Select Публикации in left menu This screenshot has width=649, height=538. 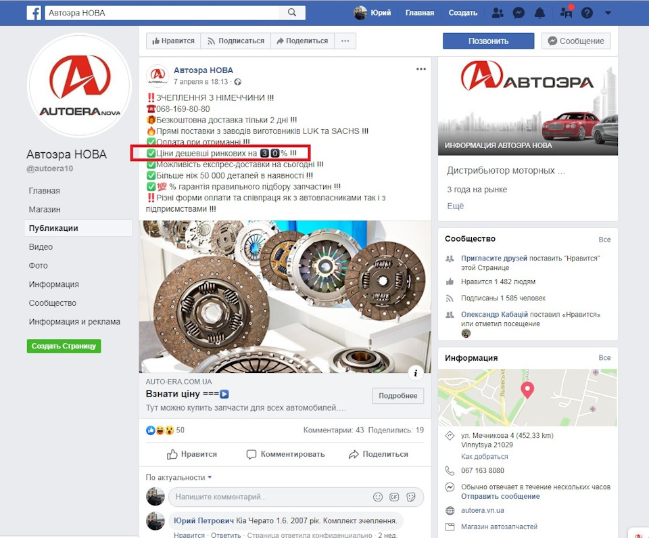(x=78, y=228)
